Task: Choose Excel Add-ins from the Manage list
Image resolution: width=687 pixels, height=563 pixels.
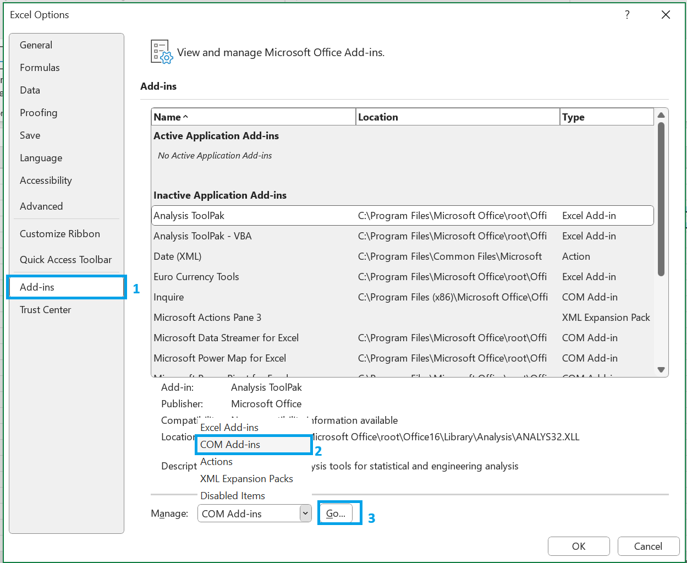Action: coord(254,428)
